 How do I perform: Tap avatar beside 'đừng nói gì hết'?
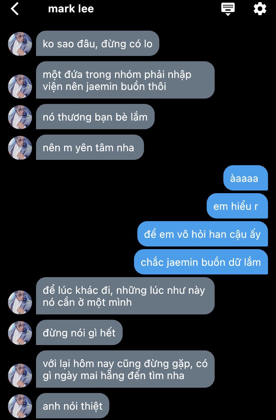click(x=20, y=333)
